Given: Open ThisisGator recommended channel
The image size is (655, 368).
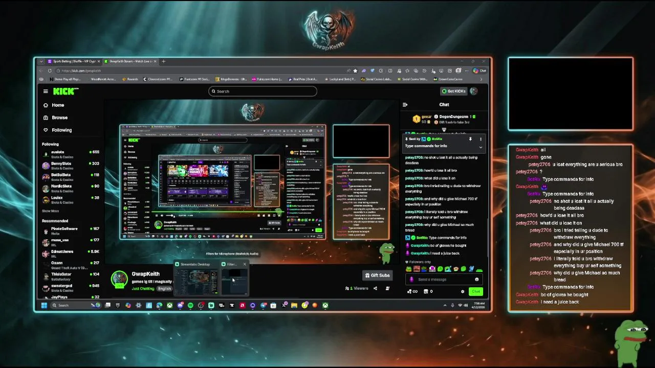Looking at the screenshot, I should 71,276.
